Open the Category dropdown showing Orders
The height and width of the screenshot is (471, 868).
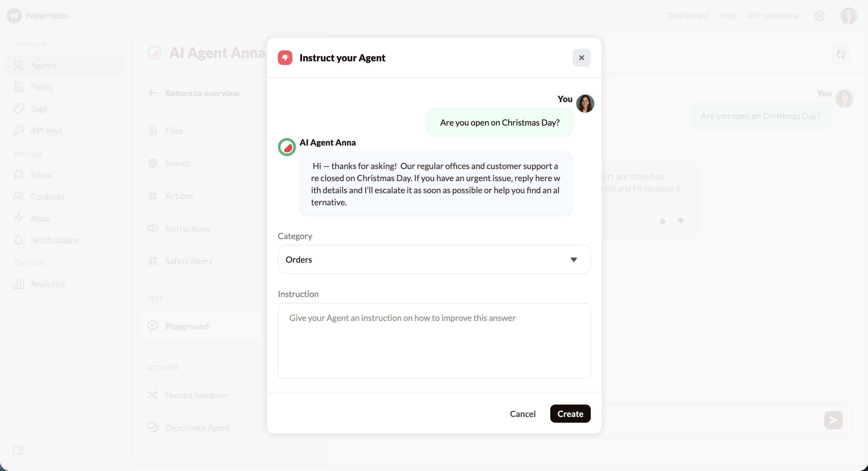click(434, 259)
